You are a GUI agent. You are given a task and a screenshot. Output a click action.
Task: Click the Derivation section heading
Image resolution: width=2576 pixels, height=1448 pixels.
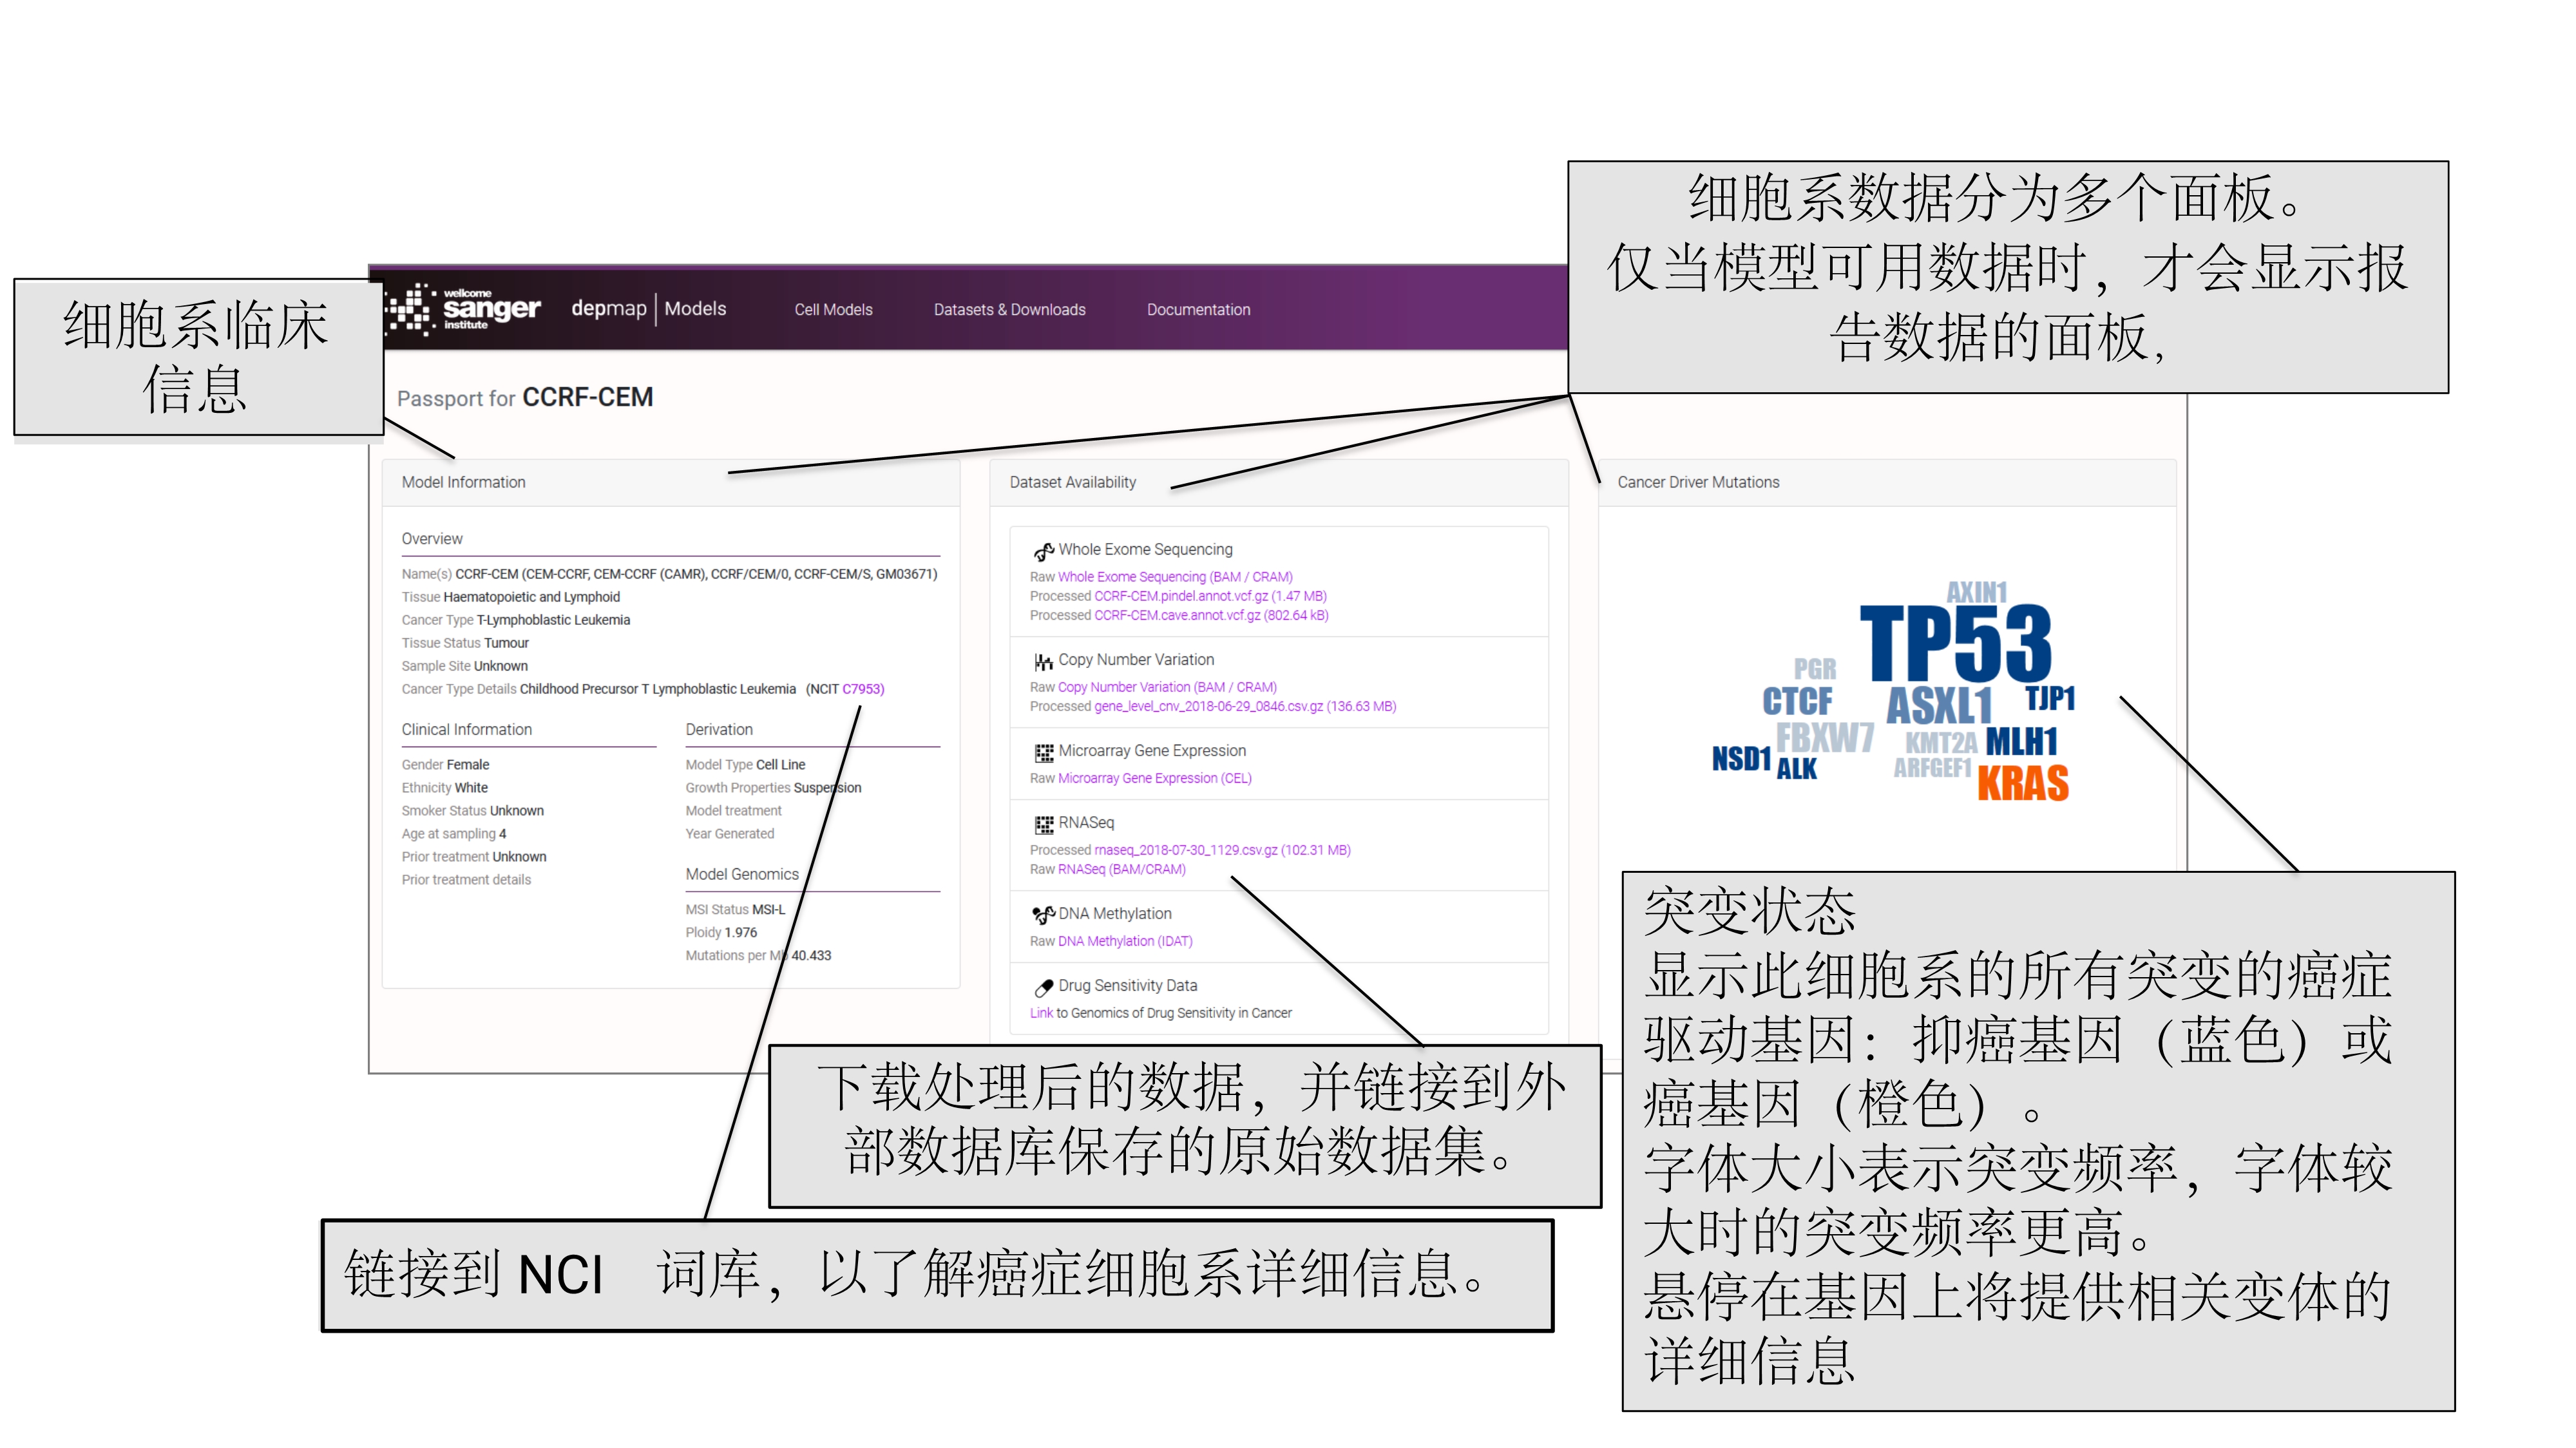719,730
